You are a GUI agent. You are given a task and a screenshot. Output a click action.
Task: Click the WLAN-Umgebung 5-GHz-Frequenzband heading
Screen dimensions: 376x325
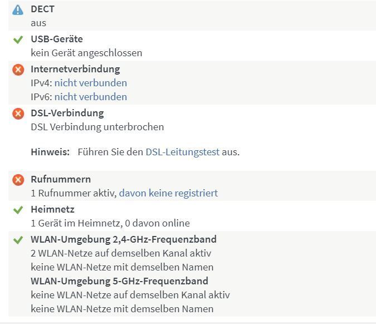[x=119, y=280]
